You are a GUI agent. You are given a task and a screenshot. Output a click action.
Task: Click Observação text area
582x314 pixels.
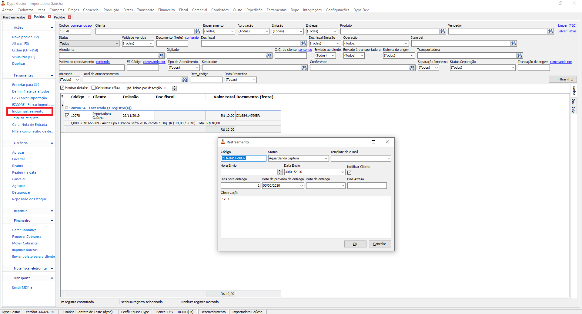[306, 217]
